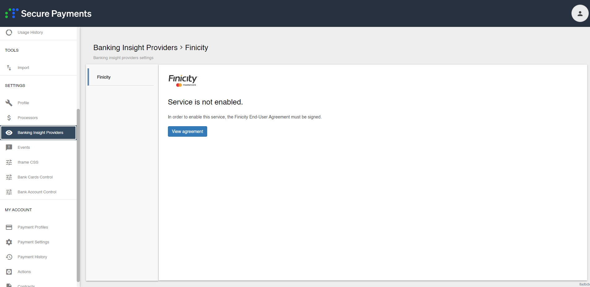Click the Secure Payments logo dots
The width and height of the screenshot is (590, 287).
coord(12,13)
